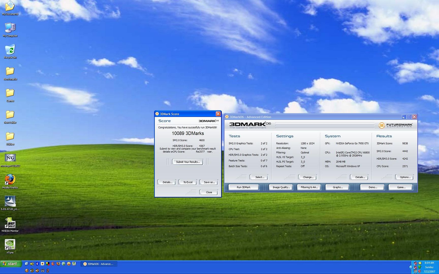Close the 3DMark Score window with X
This screenshot has width=439, height=274.
pyautogui.click(x=218, y=114)
